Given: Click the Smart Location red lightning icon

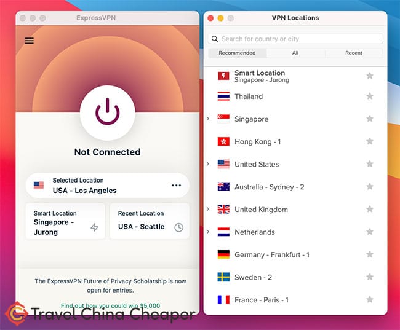Looking at the screenshot, I should (223, 76).
